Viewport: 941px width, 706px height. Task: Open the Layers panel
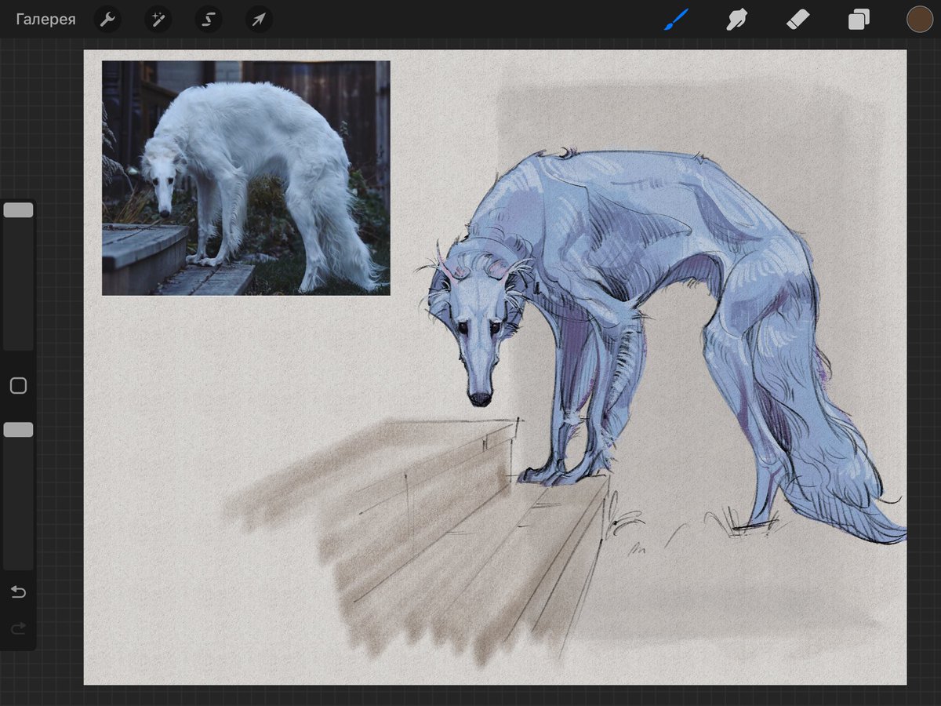pos(859,20)
